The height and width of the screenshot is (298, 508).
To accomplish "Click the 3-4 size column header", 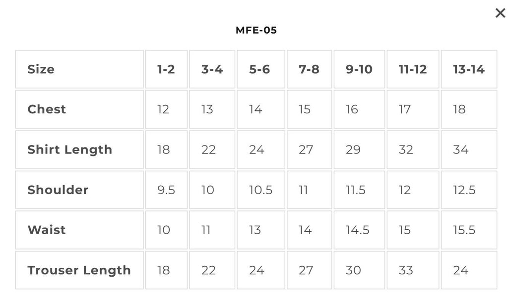I will click(212, 69).
